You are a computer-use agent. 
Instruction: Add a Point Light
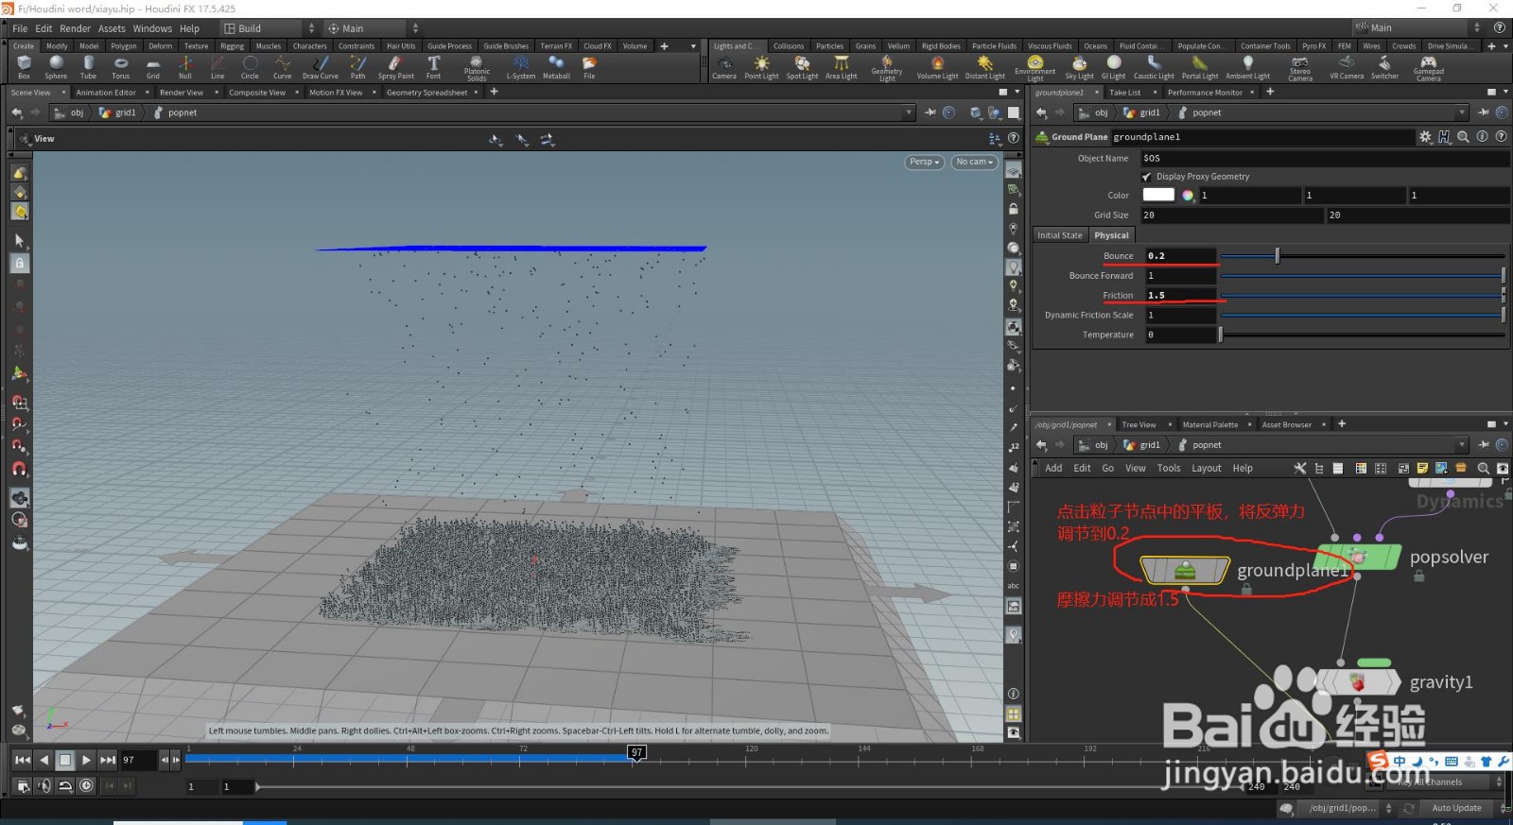click(761, 68)
